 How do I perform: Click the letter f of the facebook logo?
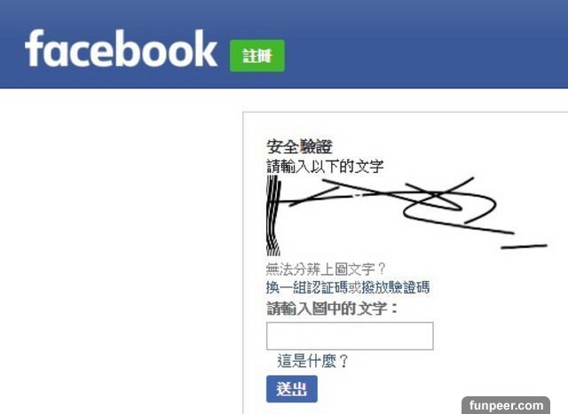coord(35,49)
